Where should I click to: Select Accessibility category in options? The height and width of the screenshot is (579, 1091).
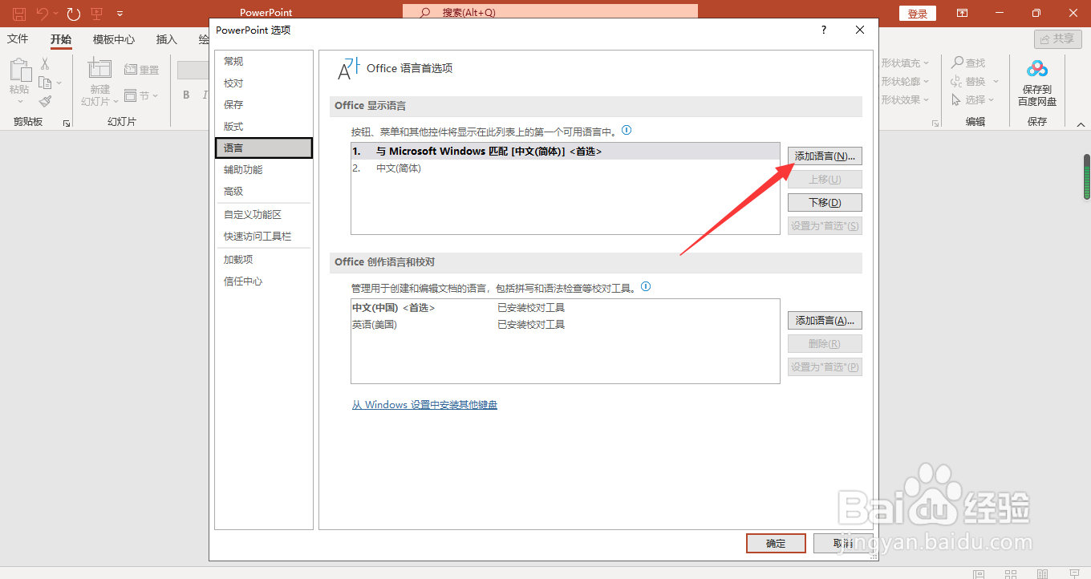tap(264, 169)
